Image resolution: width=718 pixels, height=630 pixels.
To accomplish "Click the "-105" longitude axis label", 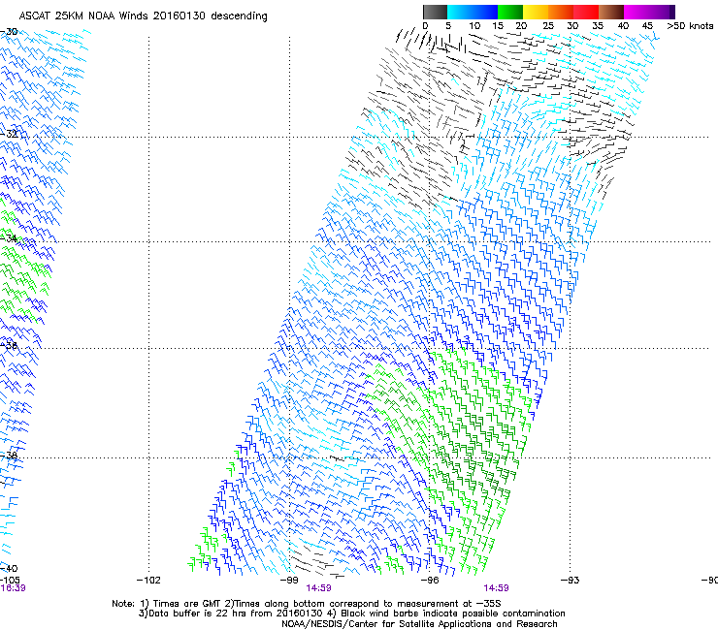I will (x=10, y=581).
